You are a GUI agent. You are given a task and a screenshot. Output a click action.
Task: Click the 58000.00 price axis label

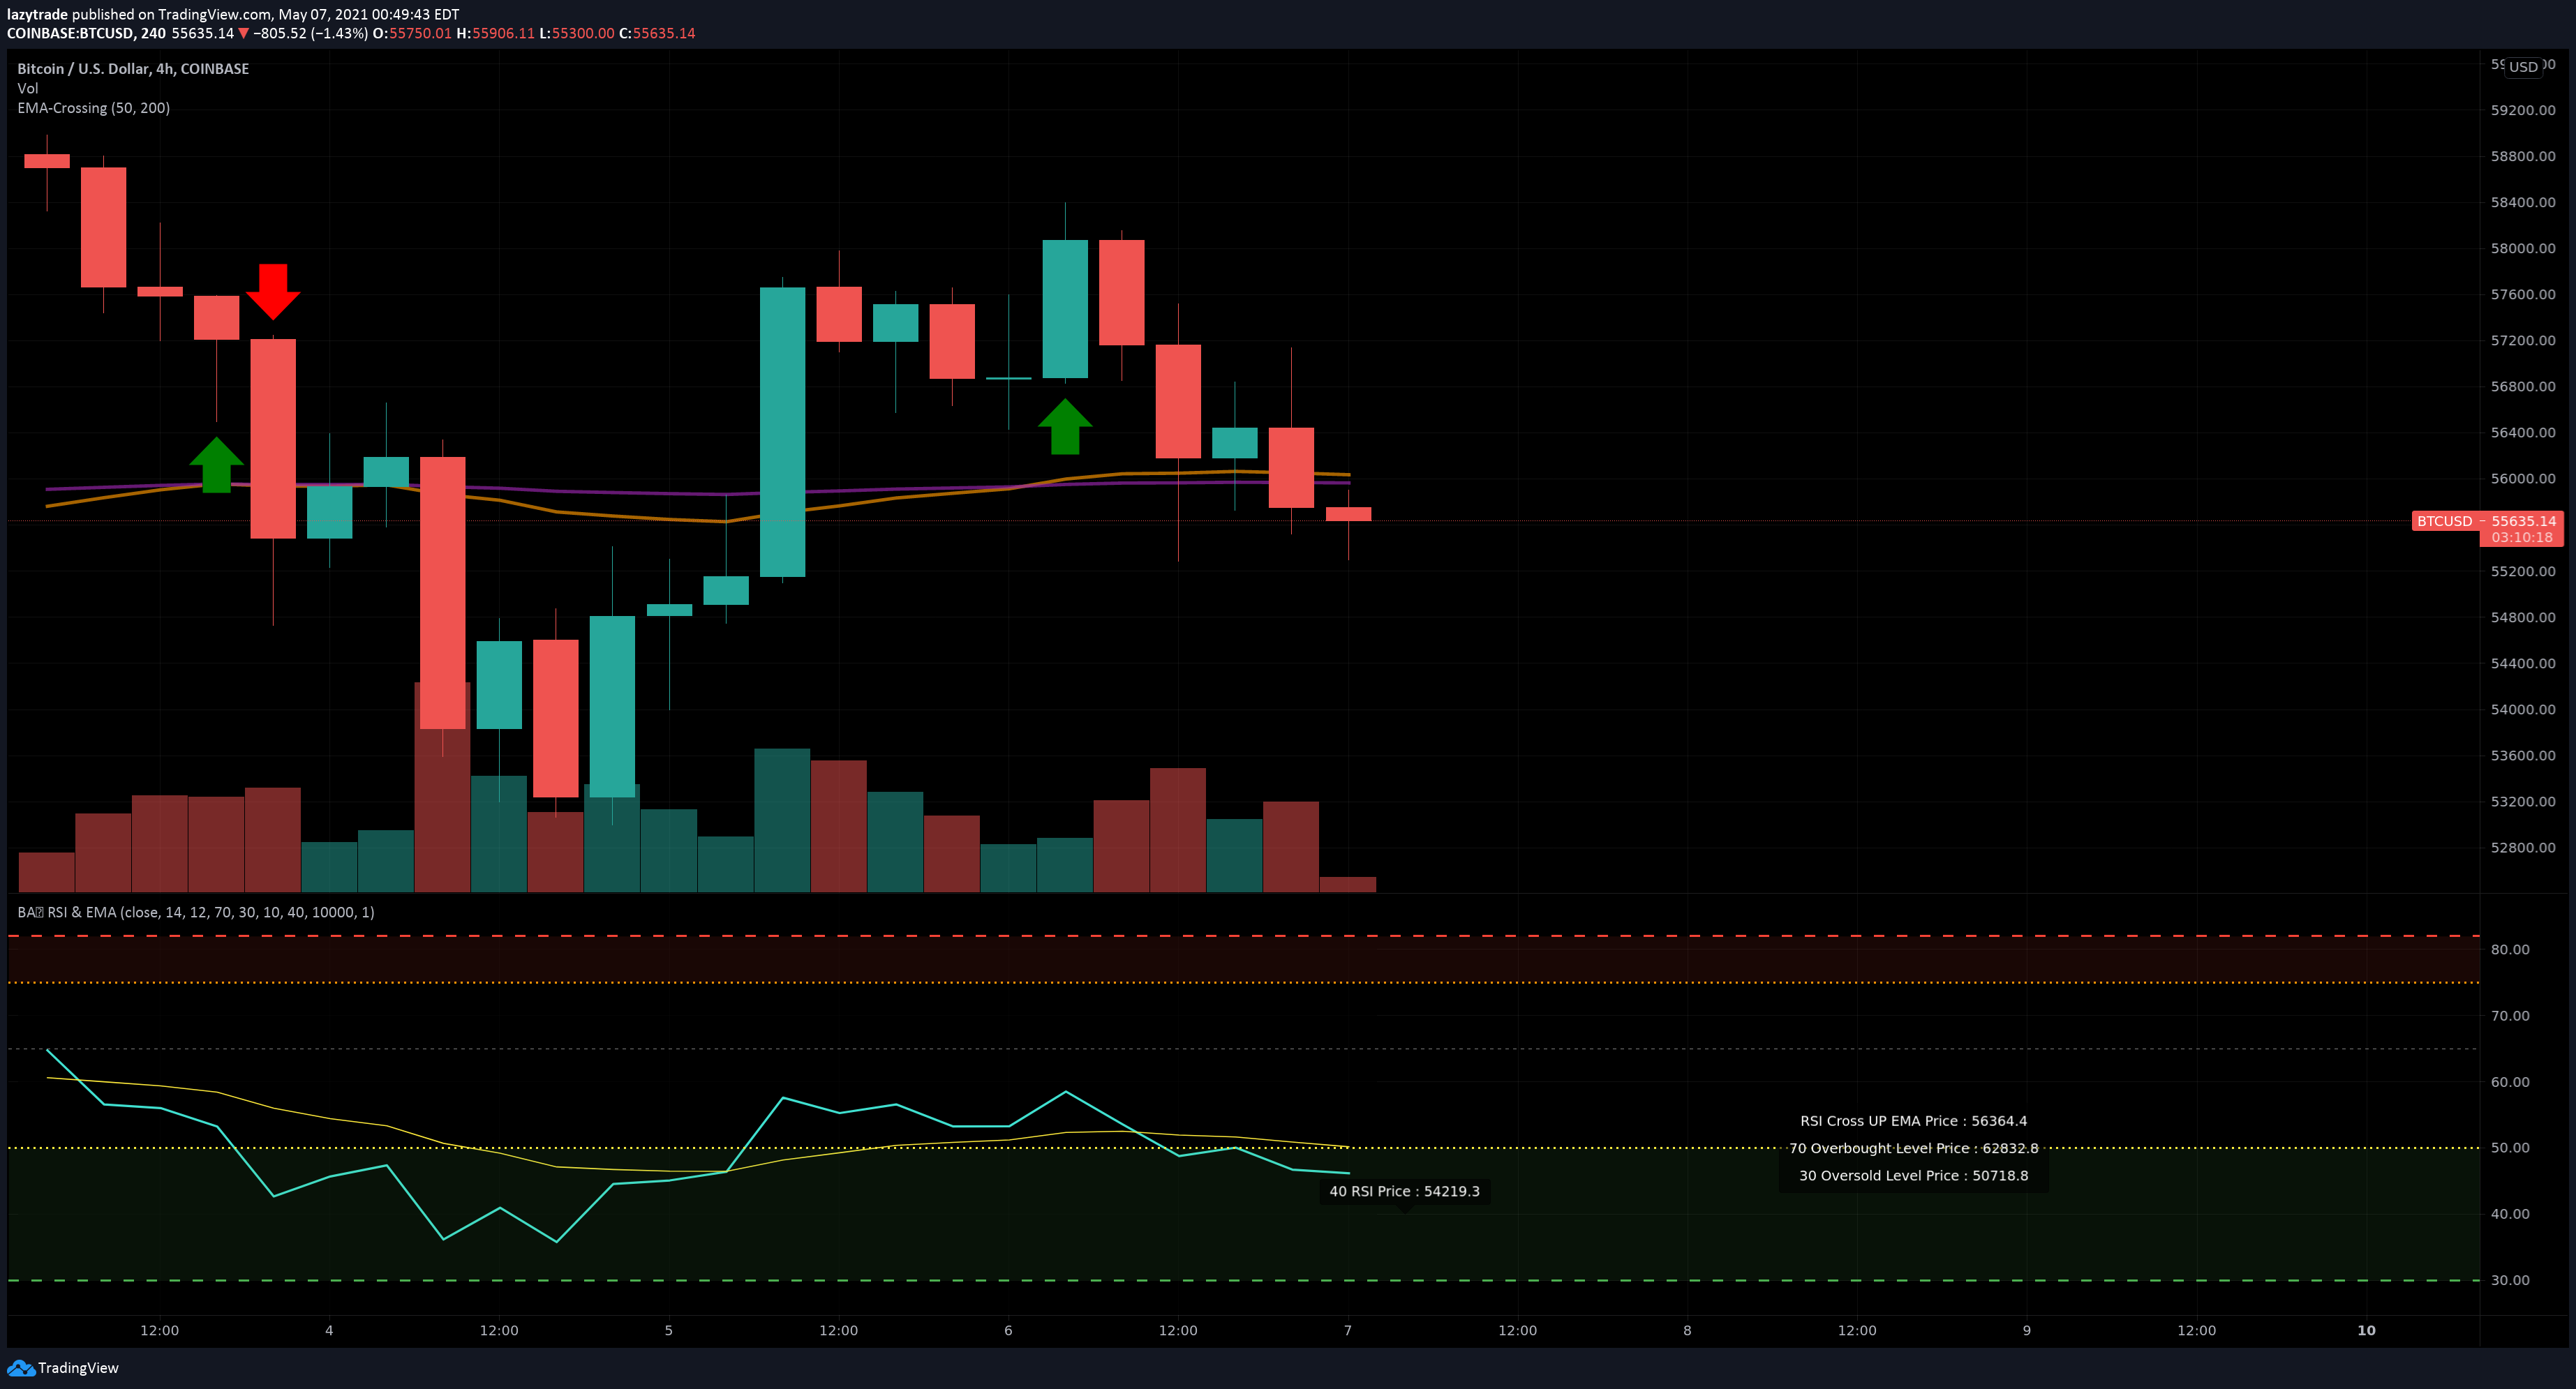(2523, 248)
